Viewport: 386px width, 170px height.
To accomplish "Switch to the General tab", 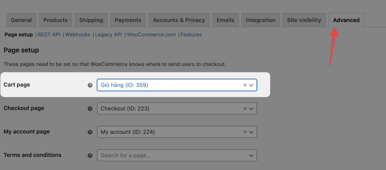I will (x=21, y=20).
